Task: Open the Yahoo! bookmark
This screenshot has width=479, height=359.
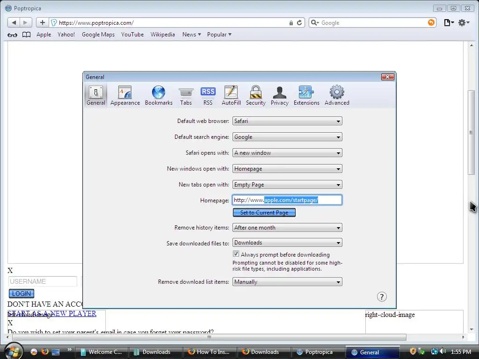Action: click(x=66, y=35)
